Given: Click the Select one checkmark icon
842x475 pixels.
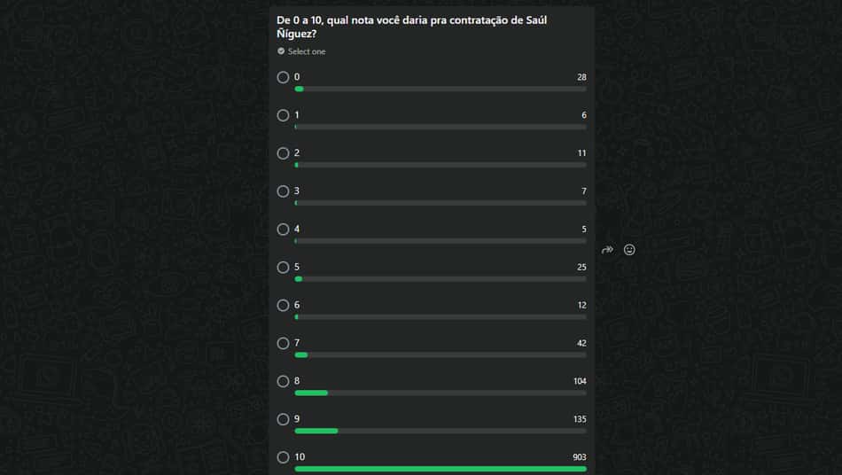Looking at the screenshot, I should (281, 51).
